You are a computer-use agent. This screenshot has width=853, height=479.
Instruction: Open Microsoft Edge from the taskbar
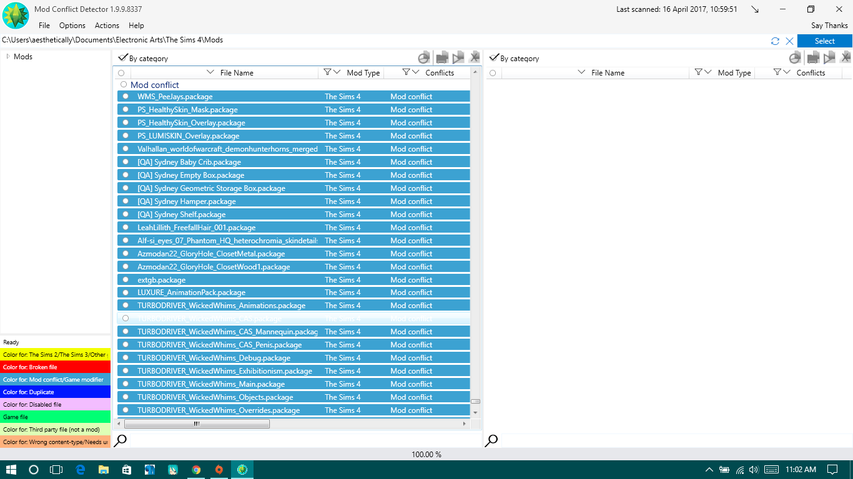(x=81, y=470)
